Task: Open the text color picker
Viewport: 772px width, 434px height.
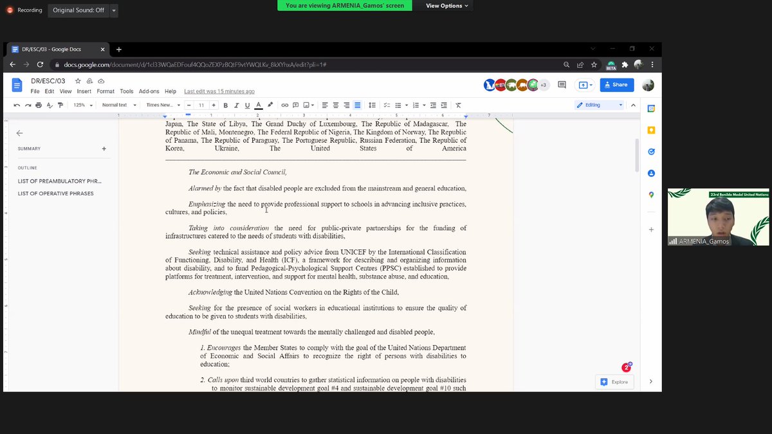Action: point(259,105)
